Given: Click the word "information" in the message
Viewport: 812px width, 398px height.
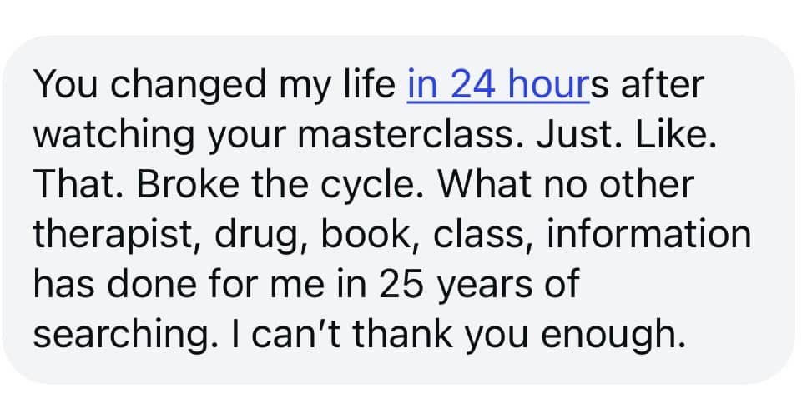Looking at the screenshot, I should (648, 234).
